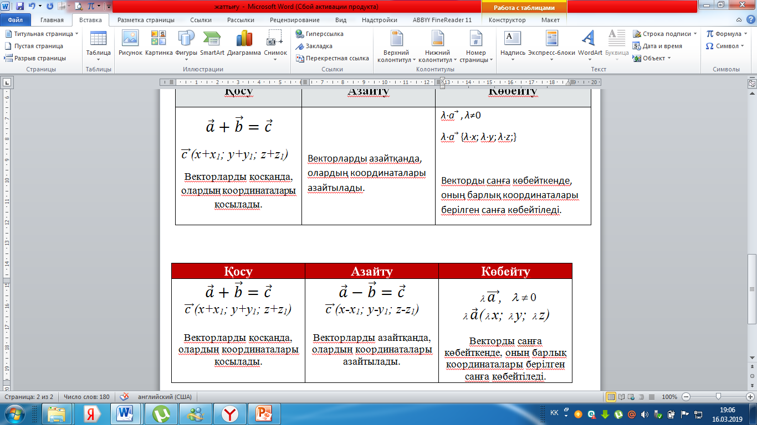Expand the Объект dropdown

pyautogui.click(x=652, y=58)
